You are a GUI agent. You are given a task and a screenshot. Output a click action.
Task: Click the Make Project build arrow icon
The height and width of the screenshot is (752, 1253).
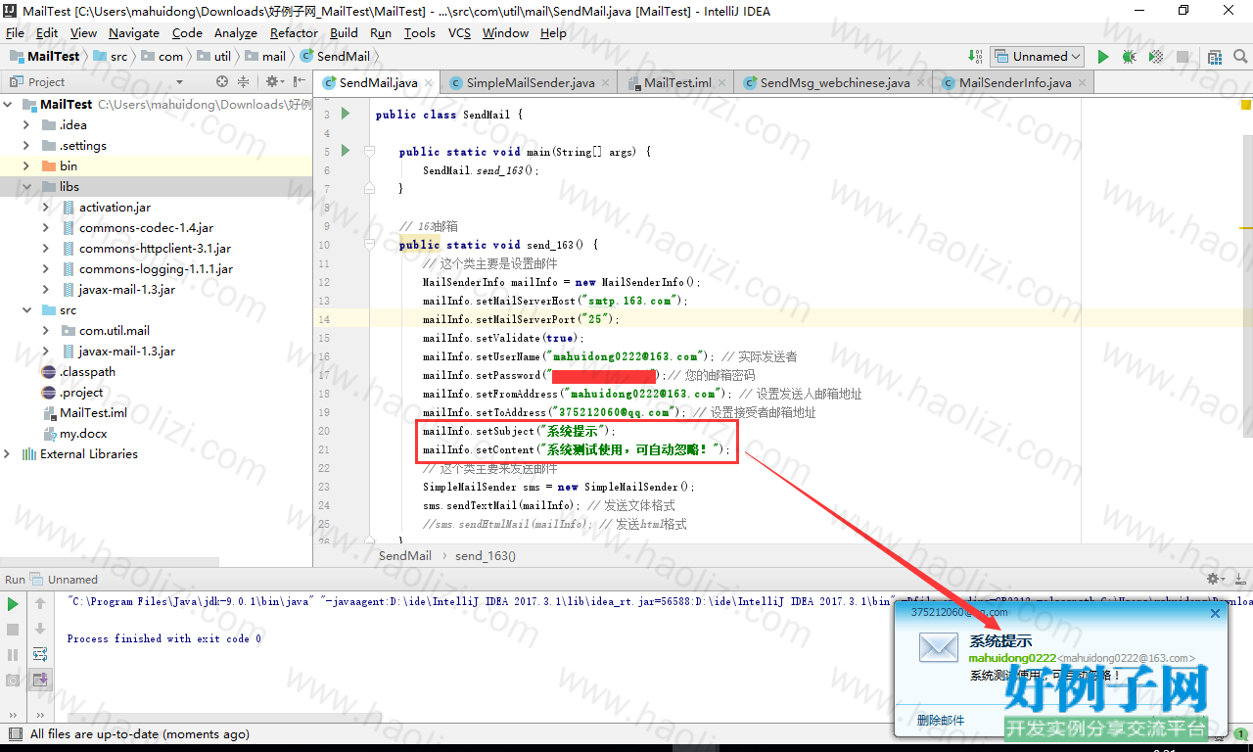975,57
